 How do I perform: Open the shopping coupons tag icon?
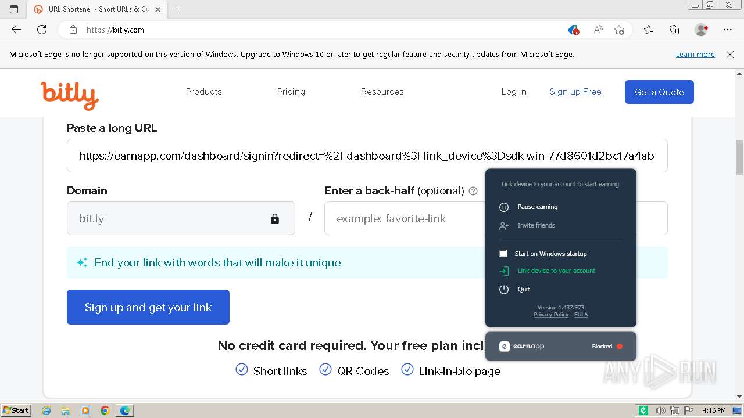tap(574, 30)
